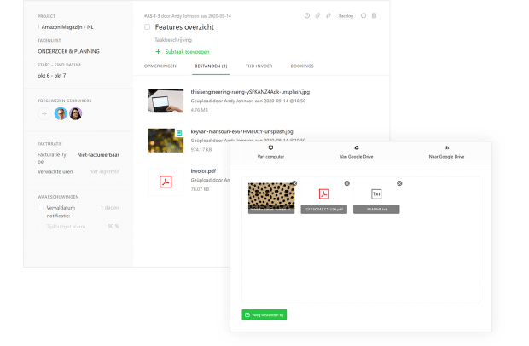This screenshot has height=346, width=529.
Task: Click the circular refresh icon in task header
Action: [363, 15]
